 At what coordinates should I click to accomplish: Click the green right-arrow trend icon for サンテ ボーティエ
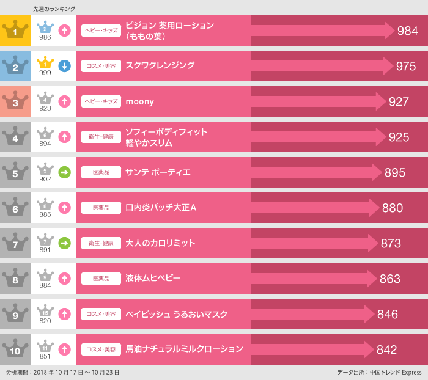[64, 172]
